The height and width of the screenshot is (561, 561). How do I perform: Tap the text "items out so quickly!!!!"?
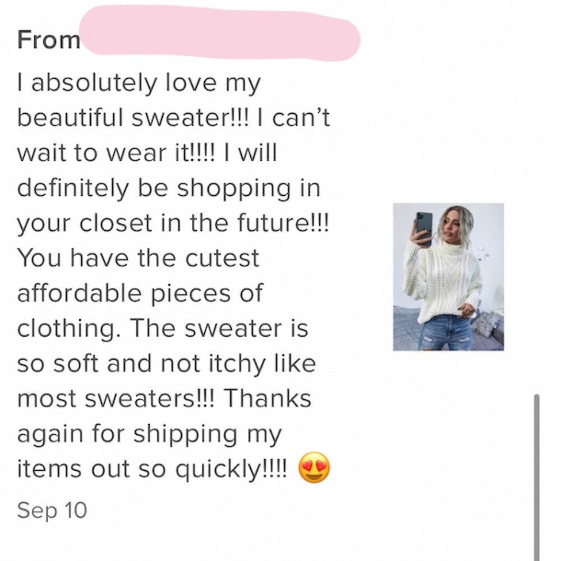152,468
